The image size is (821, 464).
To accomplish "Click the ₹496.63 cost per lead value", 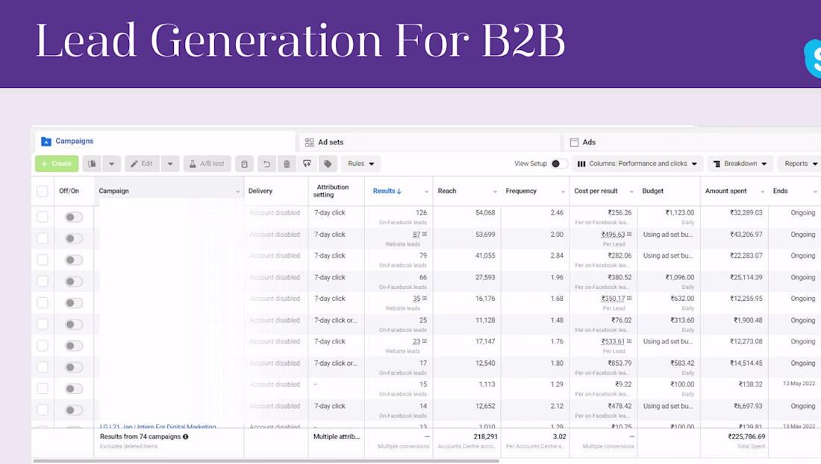I will click(x=613, y=235).
